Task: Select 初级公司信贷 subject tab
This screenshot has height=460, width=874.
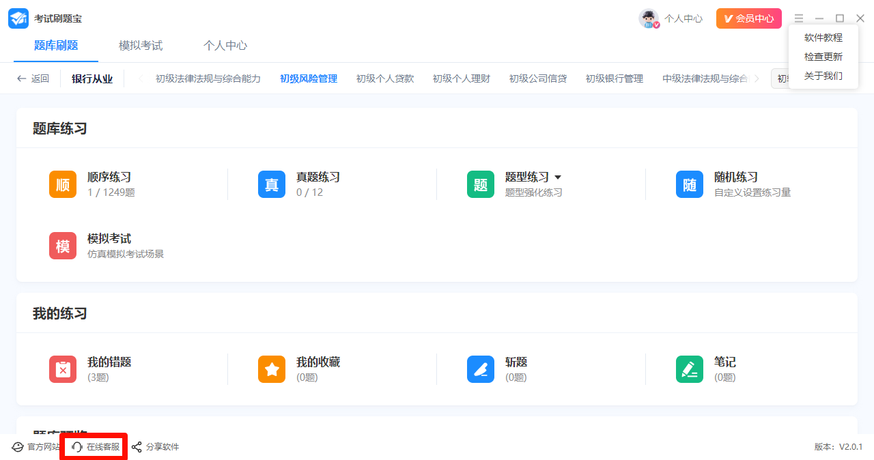Action: pos(538,78)
